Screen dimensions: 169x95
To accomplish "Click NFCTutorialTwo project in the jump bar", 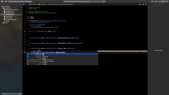I will pyautogui.click(x=33, y=4).
